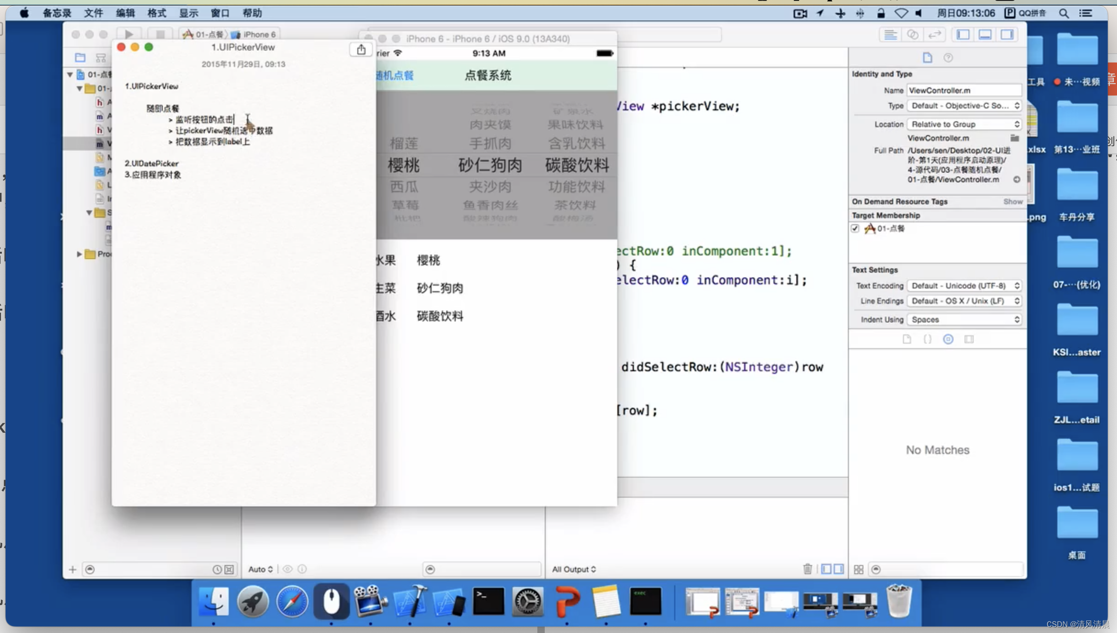Viewport: 1117px width, 633px height.
Task: Open the Version editor
Action: [x=935, y=34]
